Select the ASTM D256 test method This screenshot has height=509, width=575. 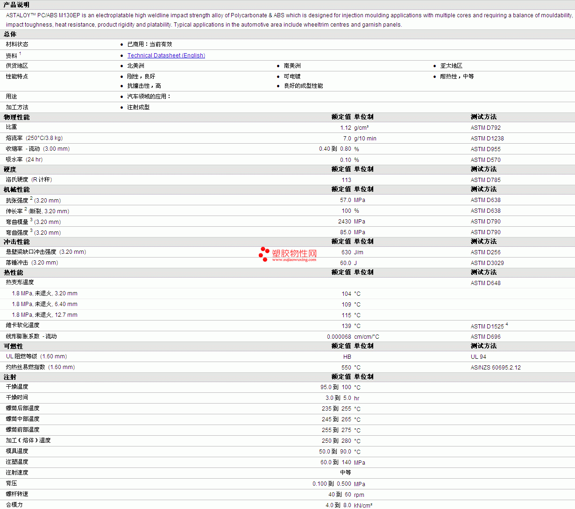click(x=485, y=252)
